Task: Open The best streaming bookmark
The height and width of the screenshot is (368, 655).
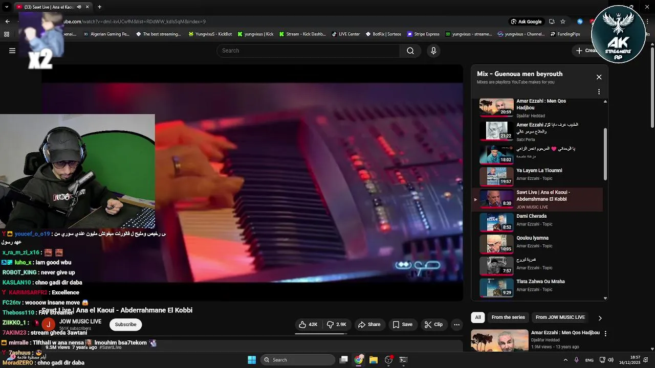Action: (x=159, y=34)
